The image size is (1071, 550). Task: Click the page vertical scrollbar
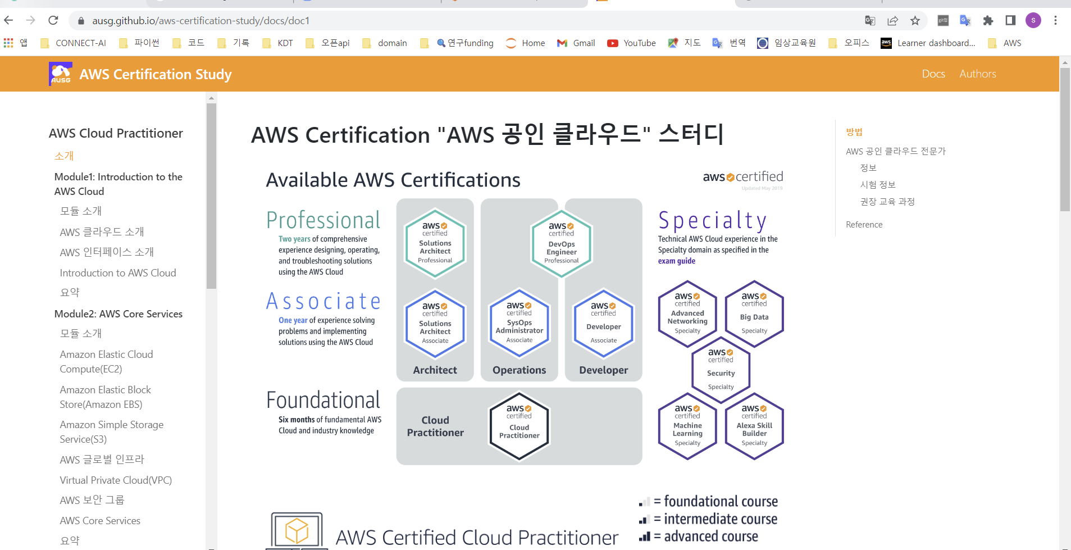(1065, 140)
